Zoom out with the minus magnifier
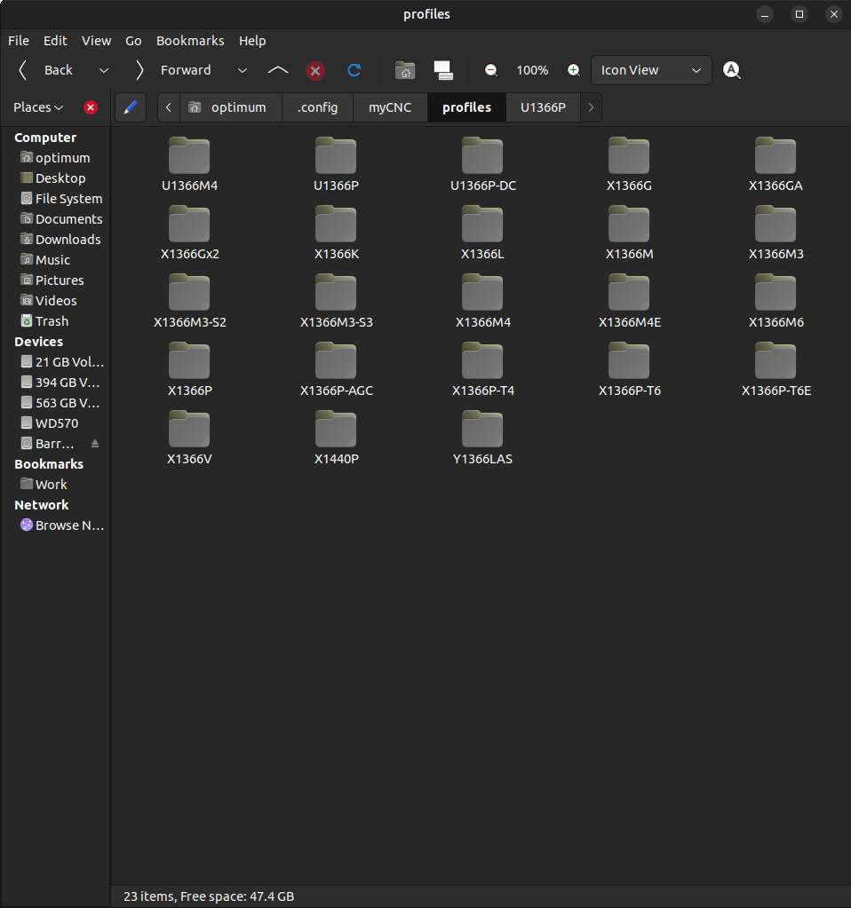 click(x=491, y=70)
